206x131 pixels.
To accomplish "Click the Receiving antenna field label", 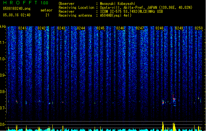I will [75, 15].
